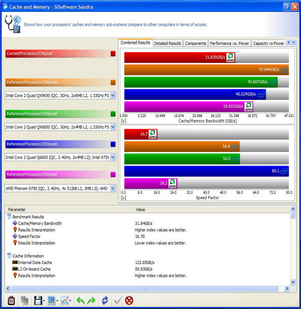Open the line graph icon's dropdown arrow

70,301
